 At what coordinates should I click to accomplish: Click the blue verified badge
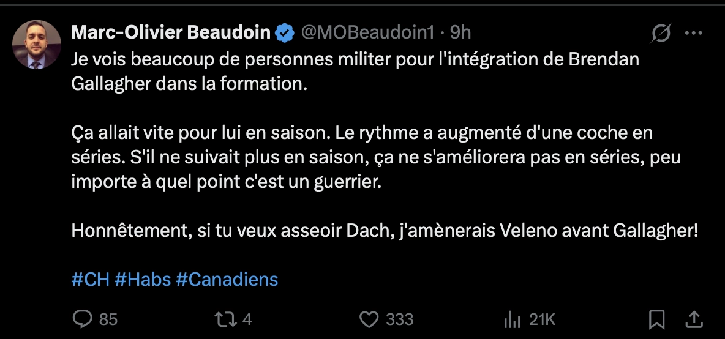tap(284, 32)
